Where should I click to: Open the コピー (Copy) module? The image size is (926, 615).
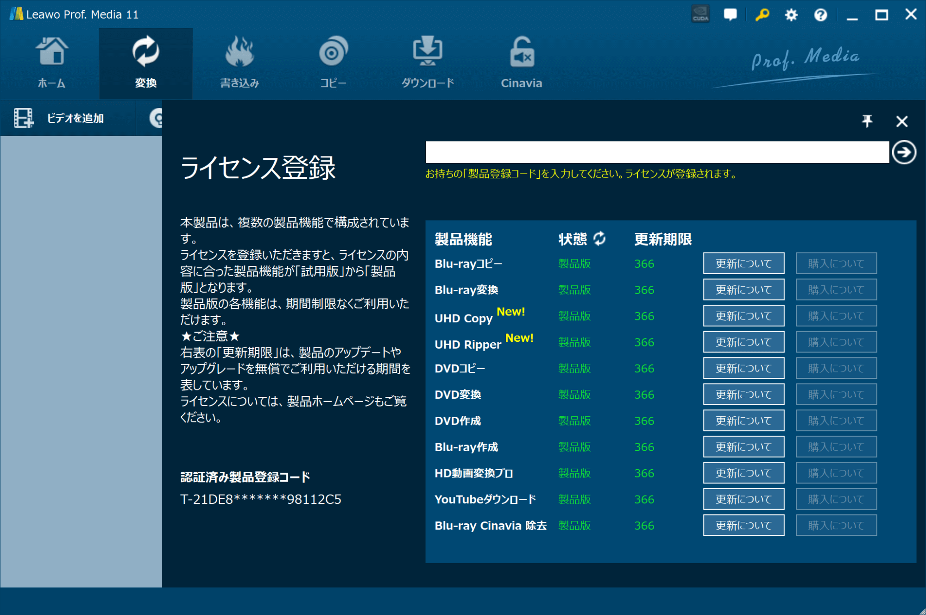point(333,63)
